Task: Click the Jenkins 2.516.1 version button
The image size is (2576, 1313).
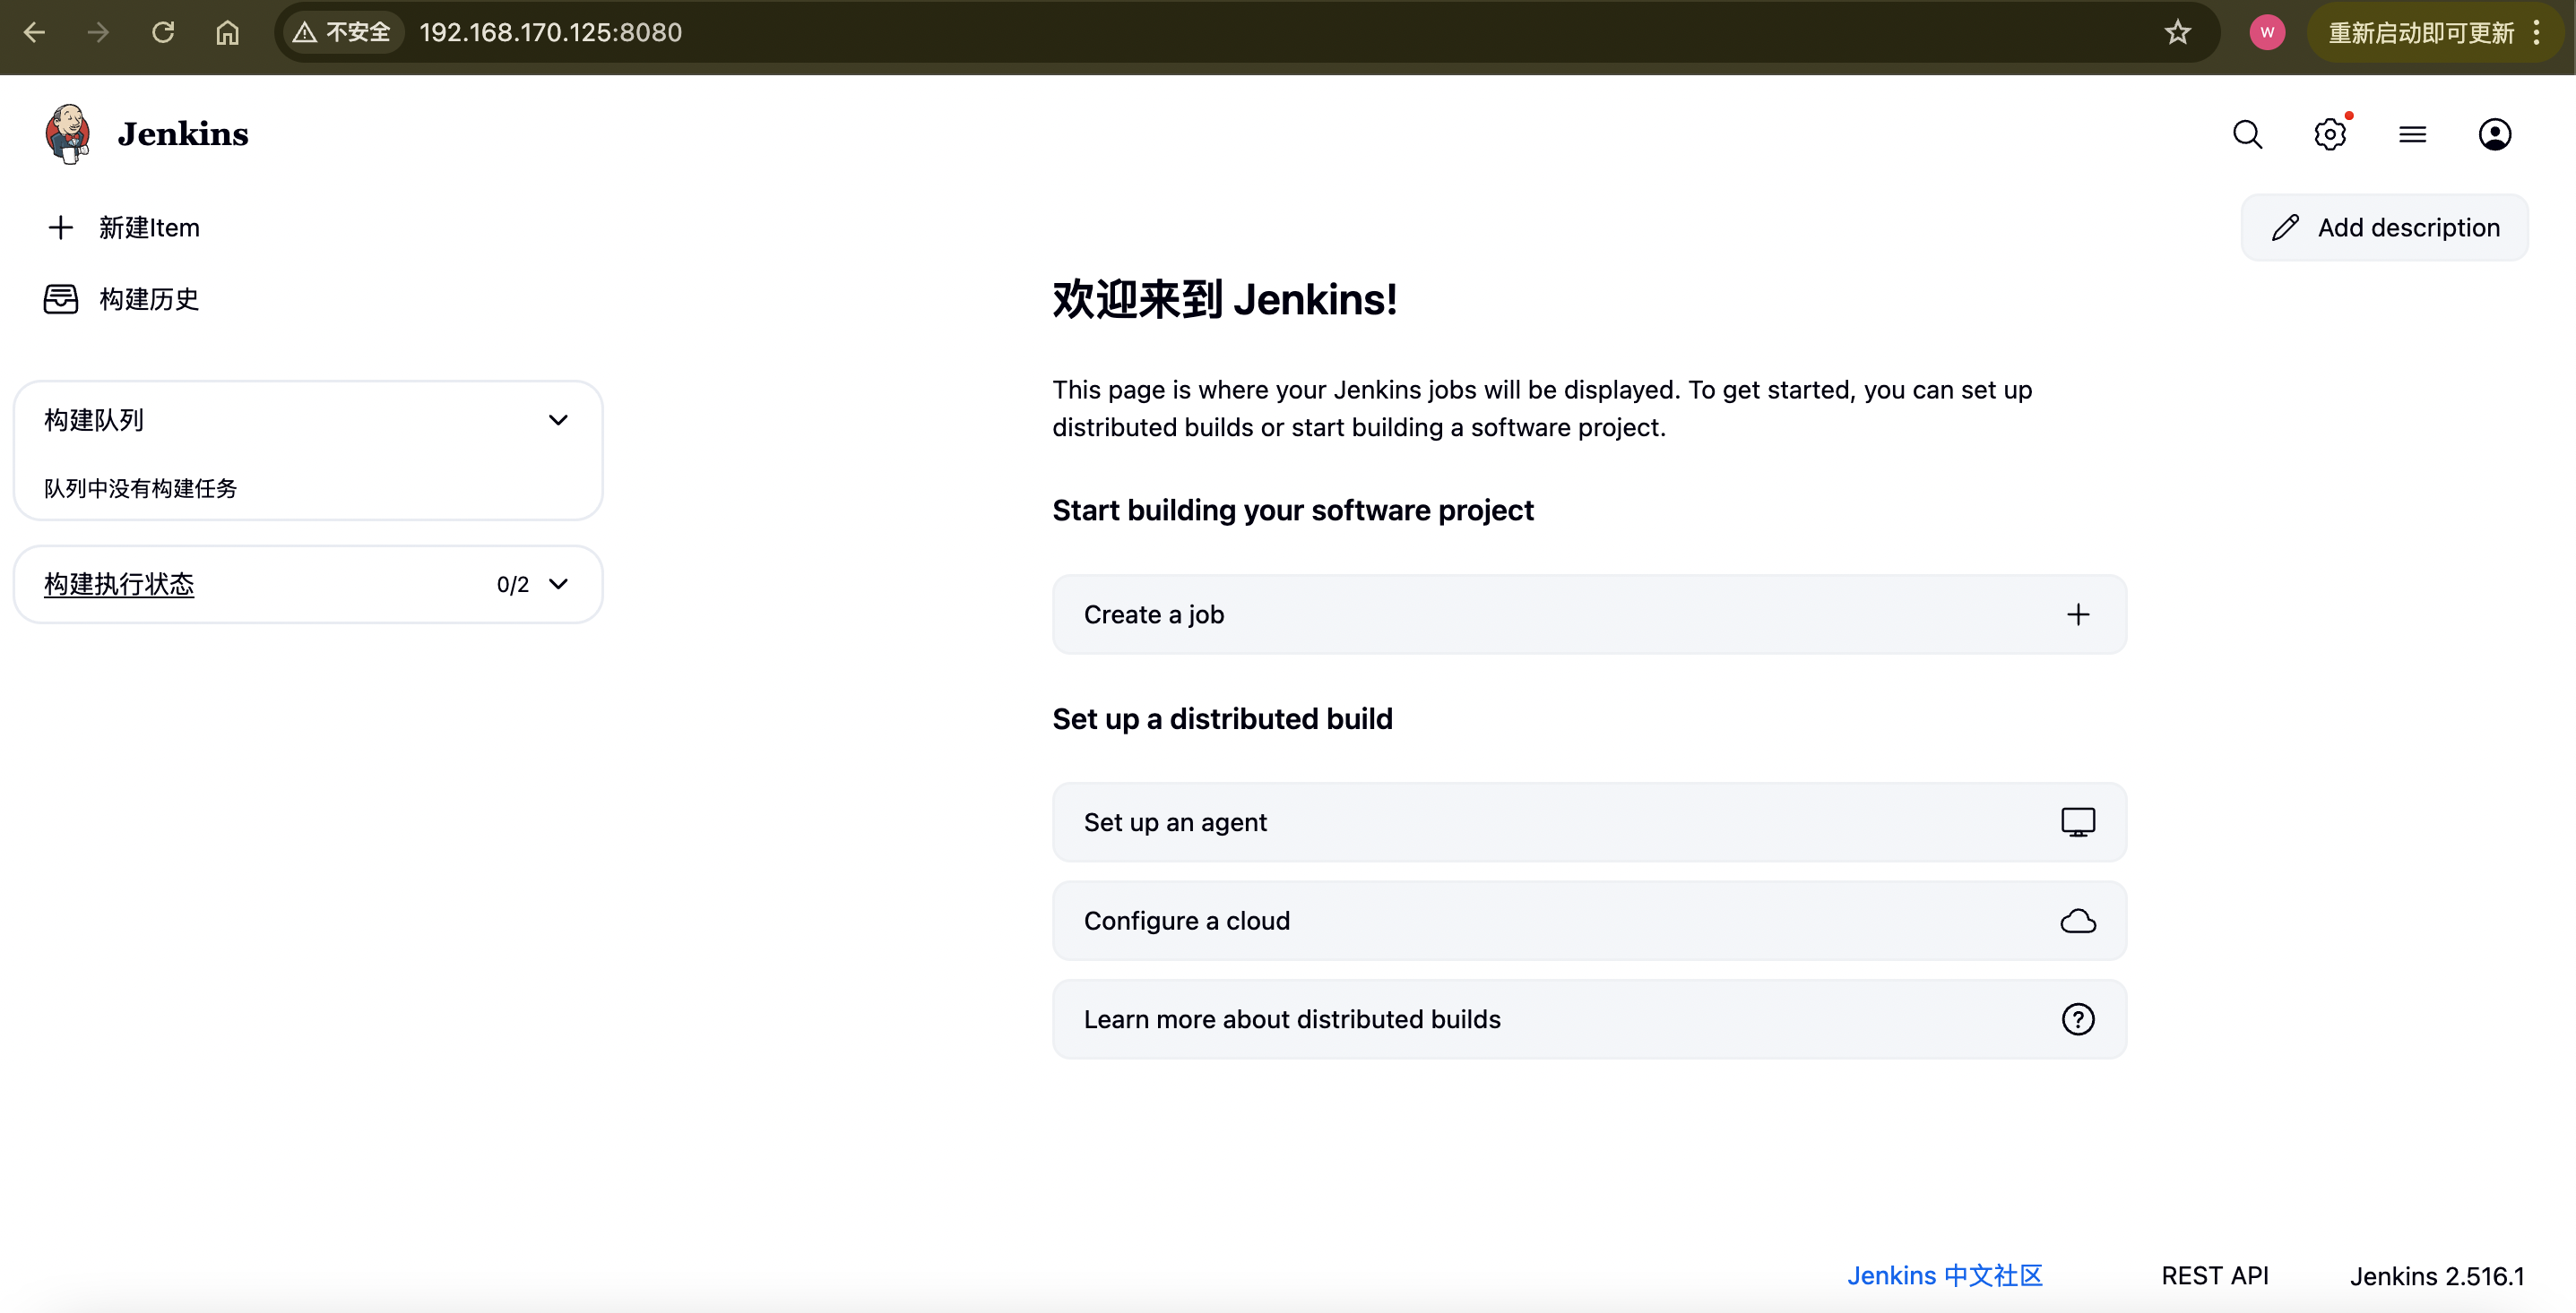Action: pos(2436,1276)
